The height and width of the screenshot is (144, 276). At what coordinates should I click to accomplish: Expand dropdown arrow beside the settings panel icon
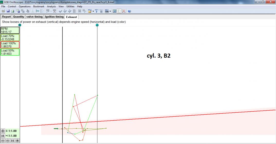(x=110, y=11)
